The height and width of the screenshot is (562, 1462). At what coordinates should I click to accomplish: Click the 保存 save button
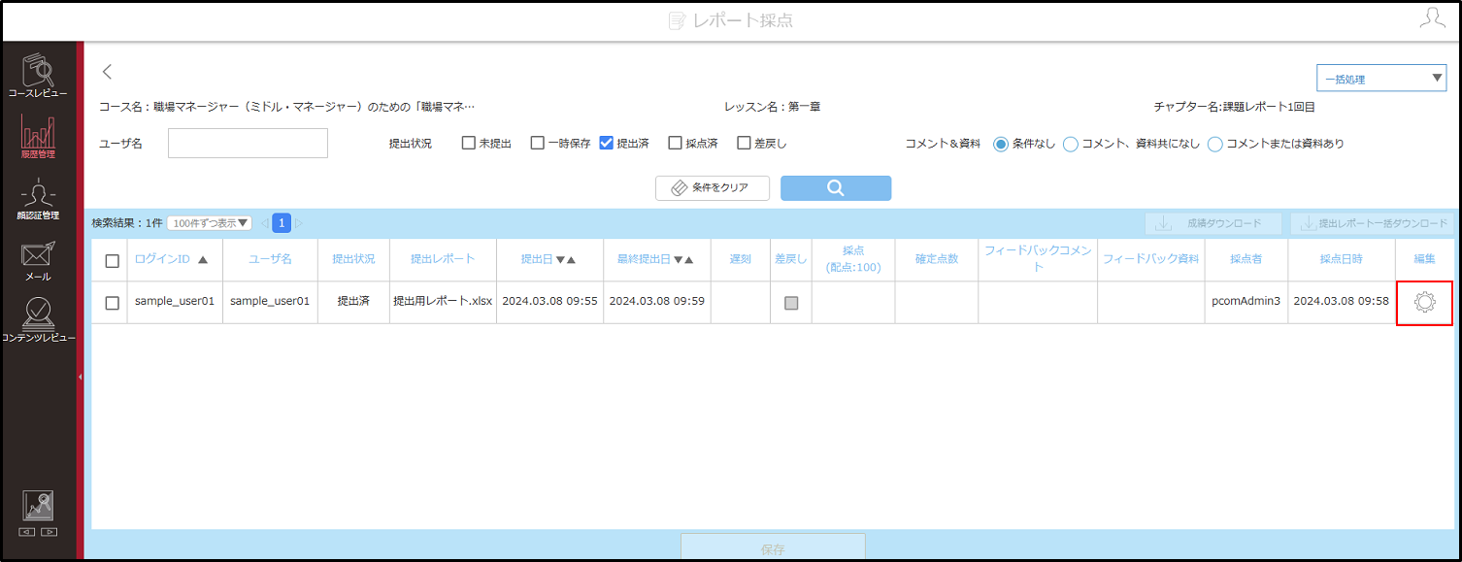coord(773,548)
